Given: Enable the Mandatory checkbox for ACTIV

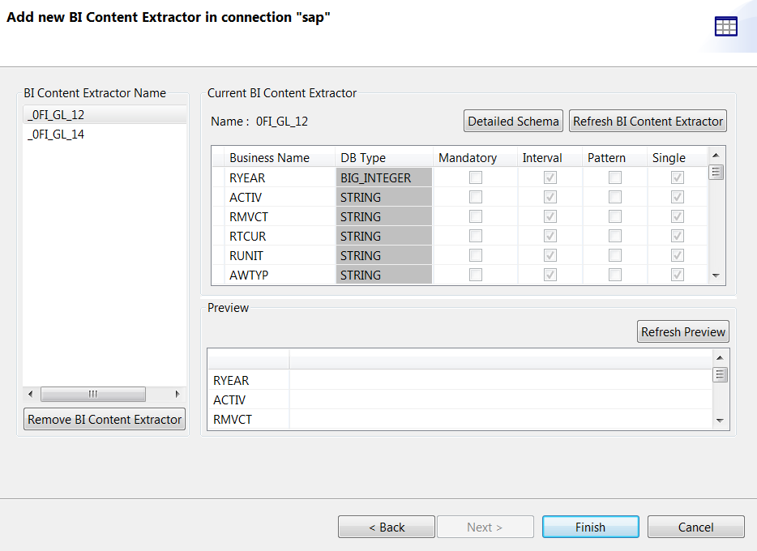Looking at the screenshot, I should click(x=475, y=197).
